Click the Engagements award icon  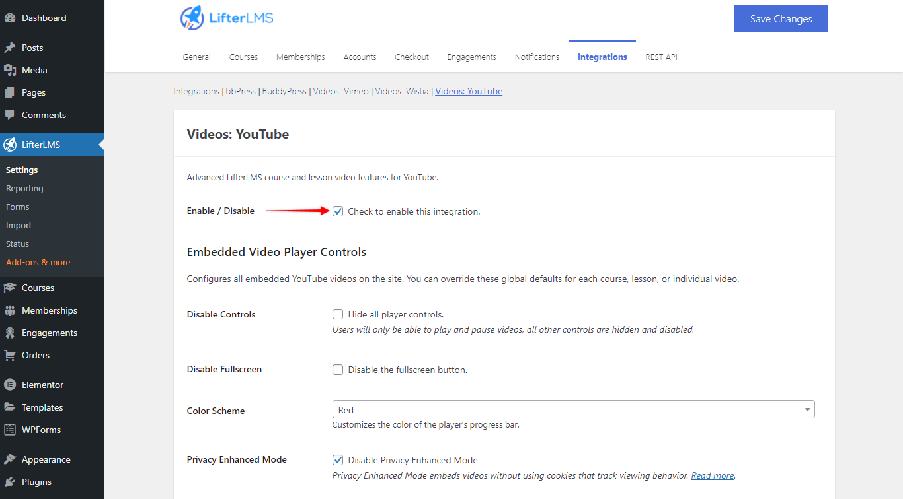(10, 333)
